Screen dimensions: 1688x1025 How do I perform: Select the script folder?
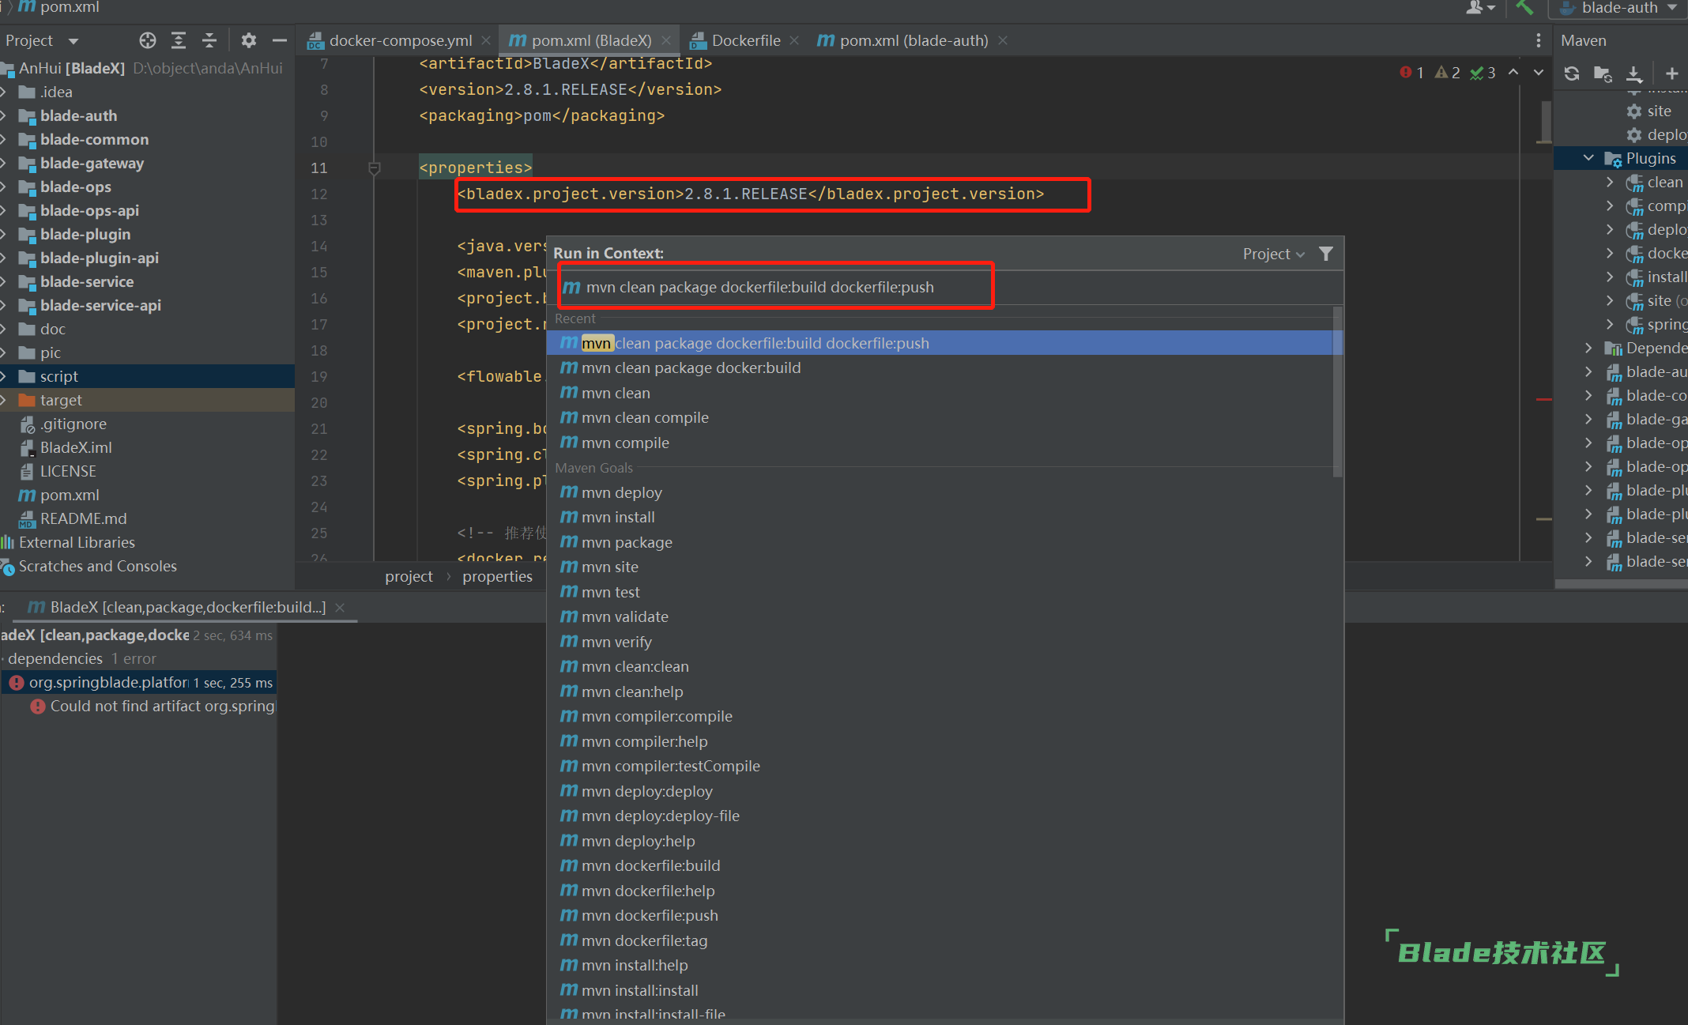point(147,377)
